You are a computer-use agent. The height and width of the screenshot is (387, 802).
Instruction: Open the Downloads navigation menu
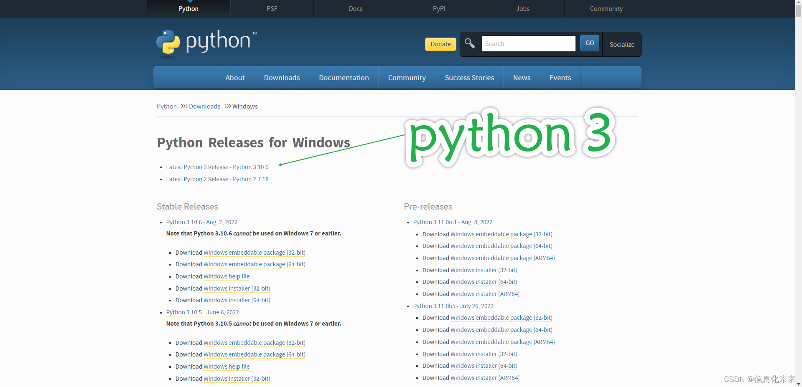pyautogui.click(x=282, y=78)
